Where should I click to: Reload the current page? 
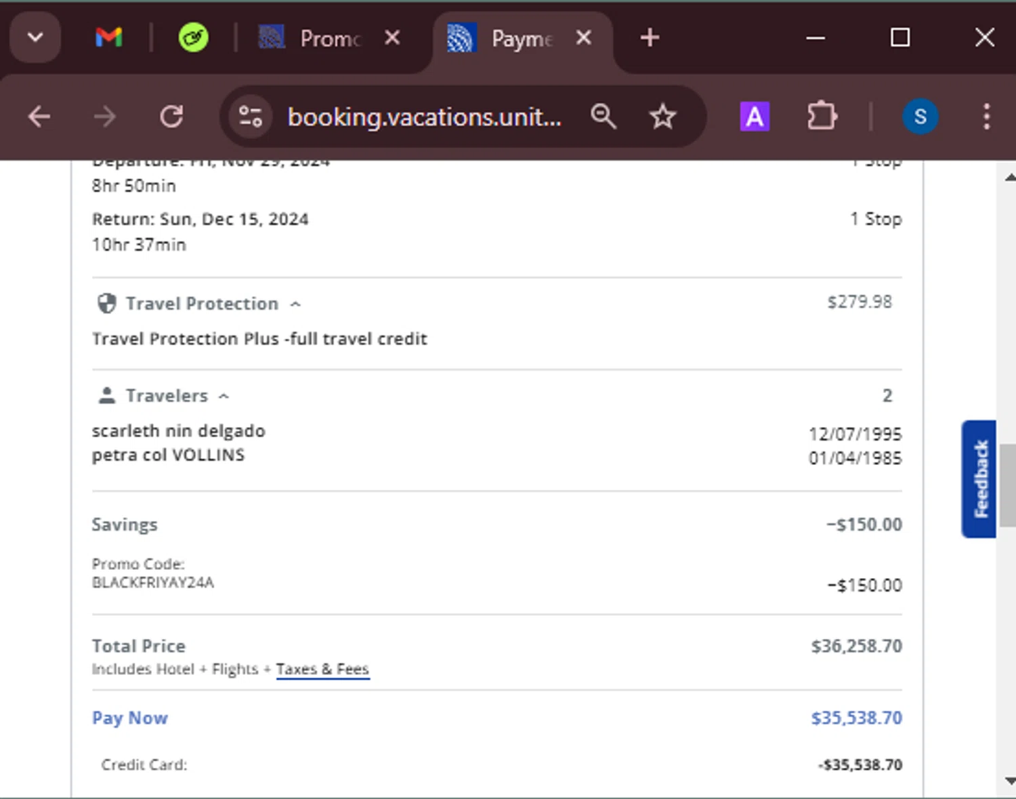(171, 117)
